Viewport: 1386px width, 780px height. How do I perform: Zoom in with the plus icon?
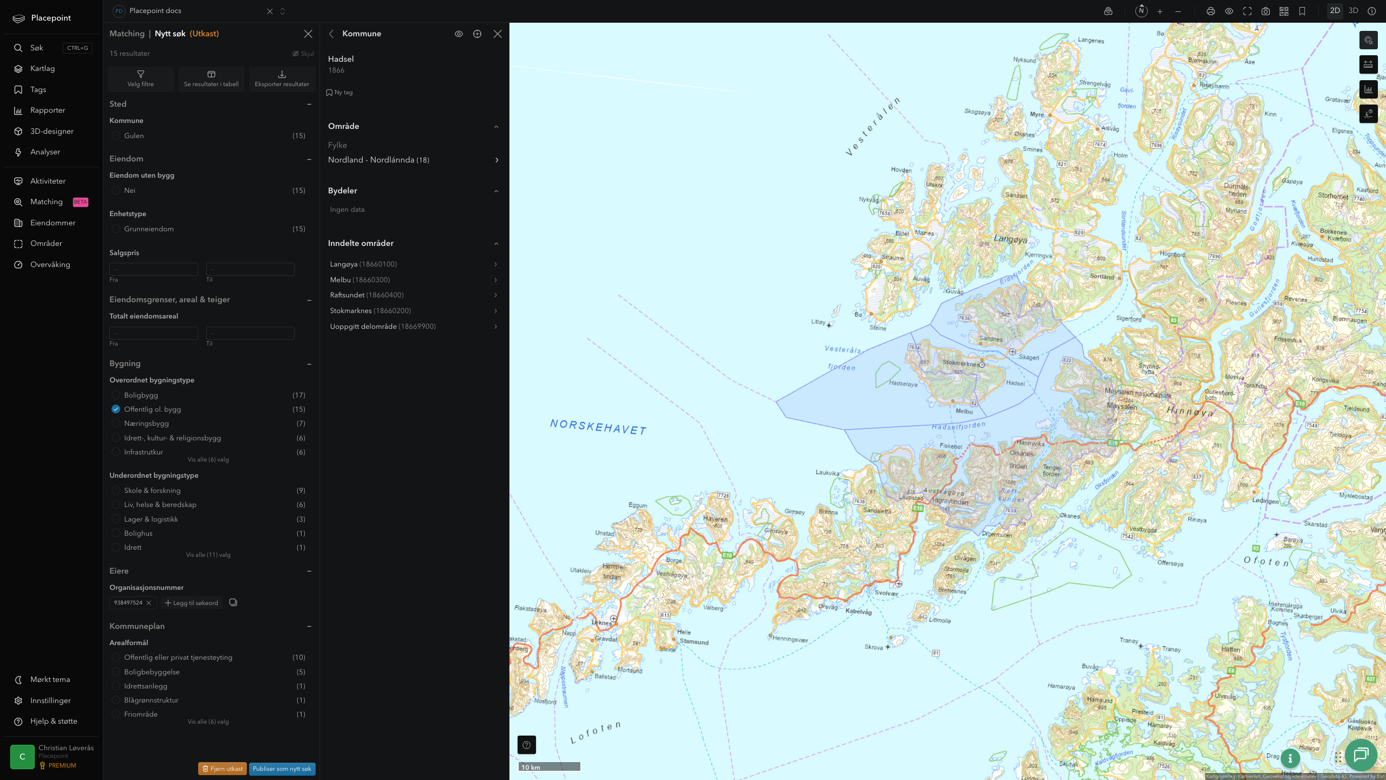click(x=1160, y=11)
